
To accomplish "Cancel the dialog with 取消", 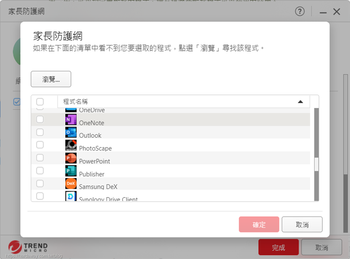I will tap(302, 225).
